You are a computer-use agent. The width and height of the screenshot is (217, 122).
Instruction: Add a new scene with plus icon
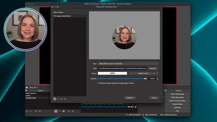pyautogui.click(x=27, y=111)
